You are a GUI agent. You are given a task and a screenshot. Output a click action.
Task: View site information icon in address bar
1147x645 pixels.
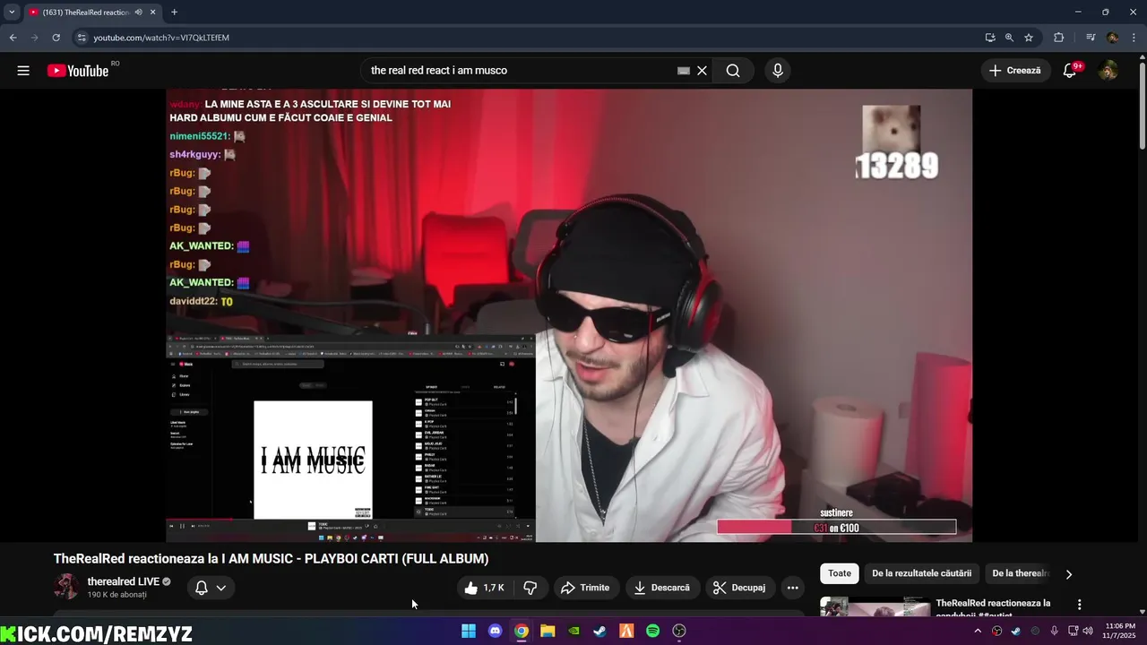point(82,38)
